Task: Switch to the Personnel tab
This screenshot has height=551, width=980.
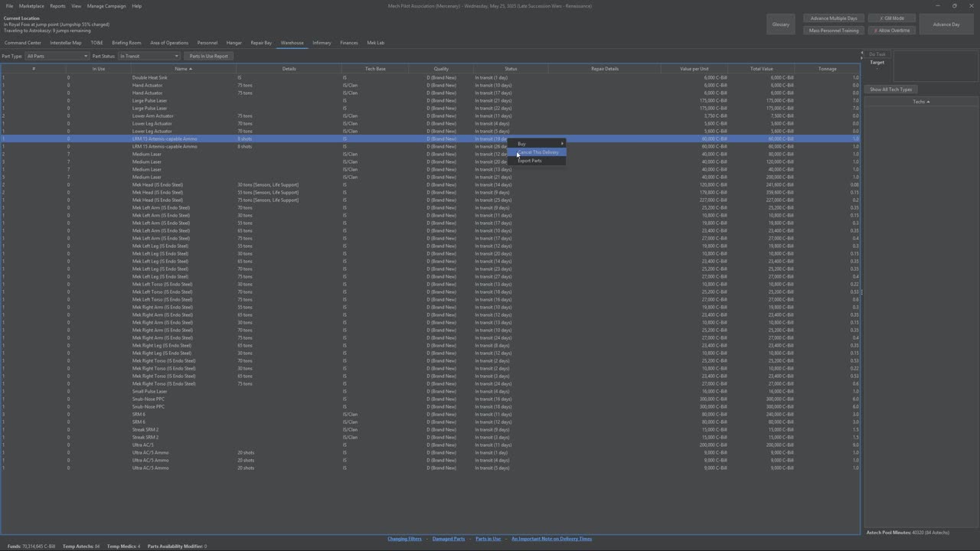Action: (207, 43)
